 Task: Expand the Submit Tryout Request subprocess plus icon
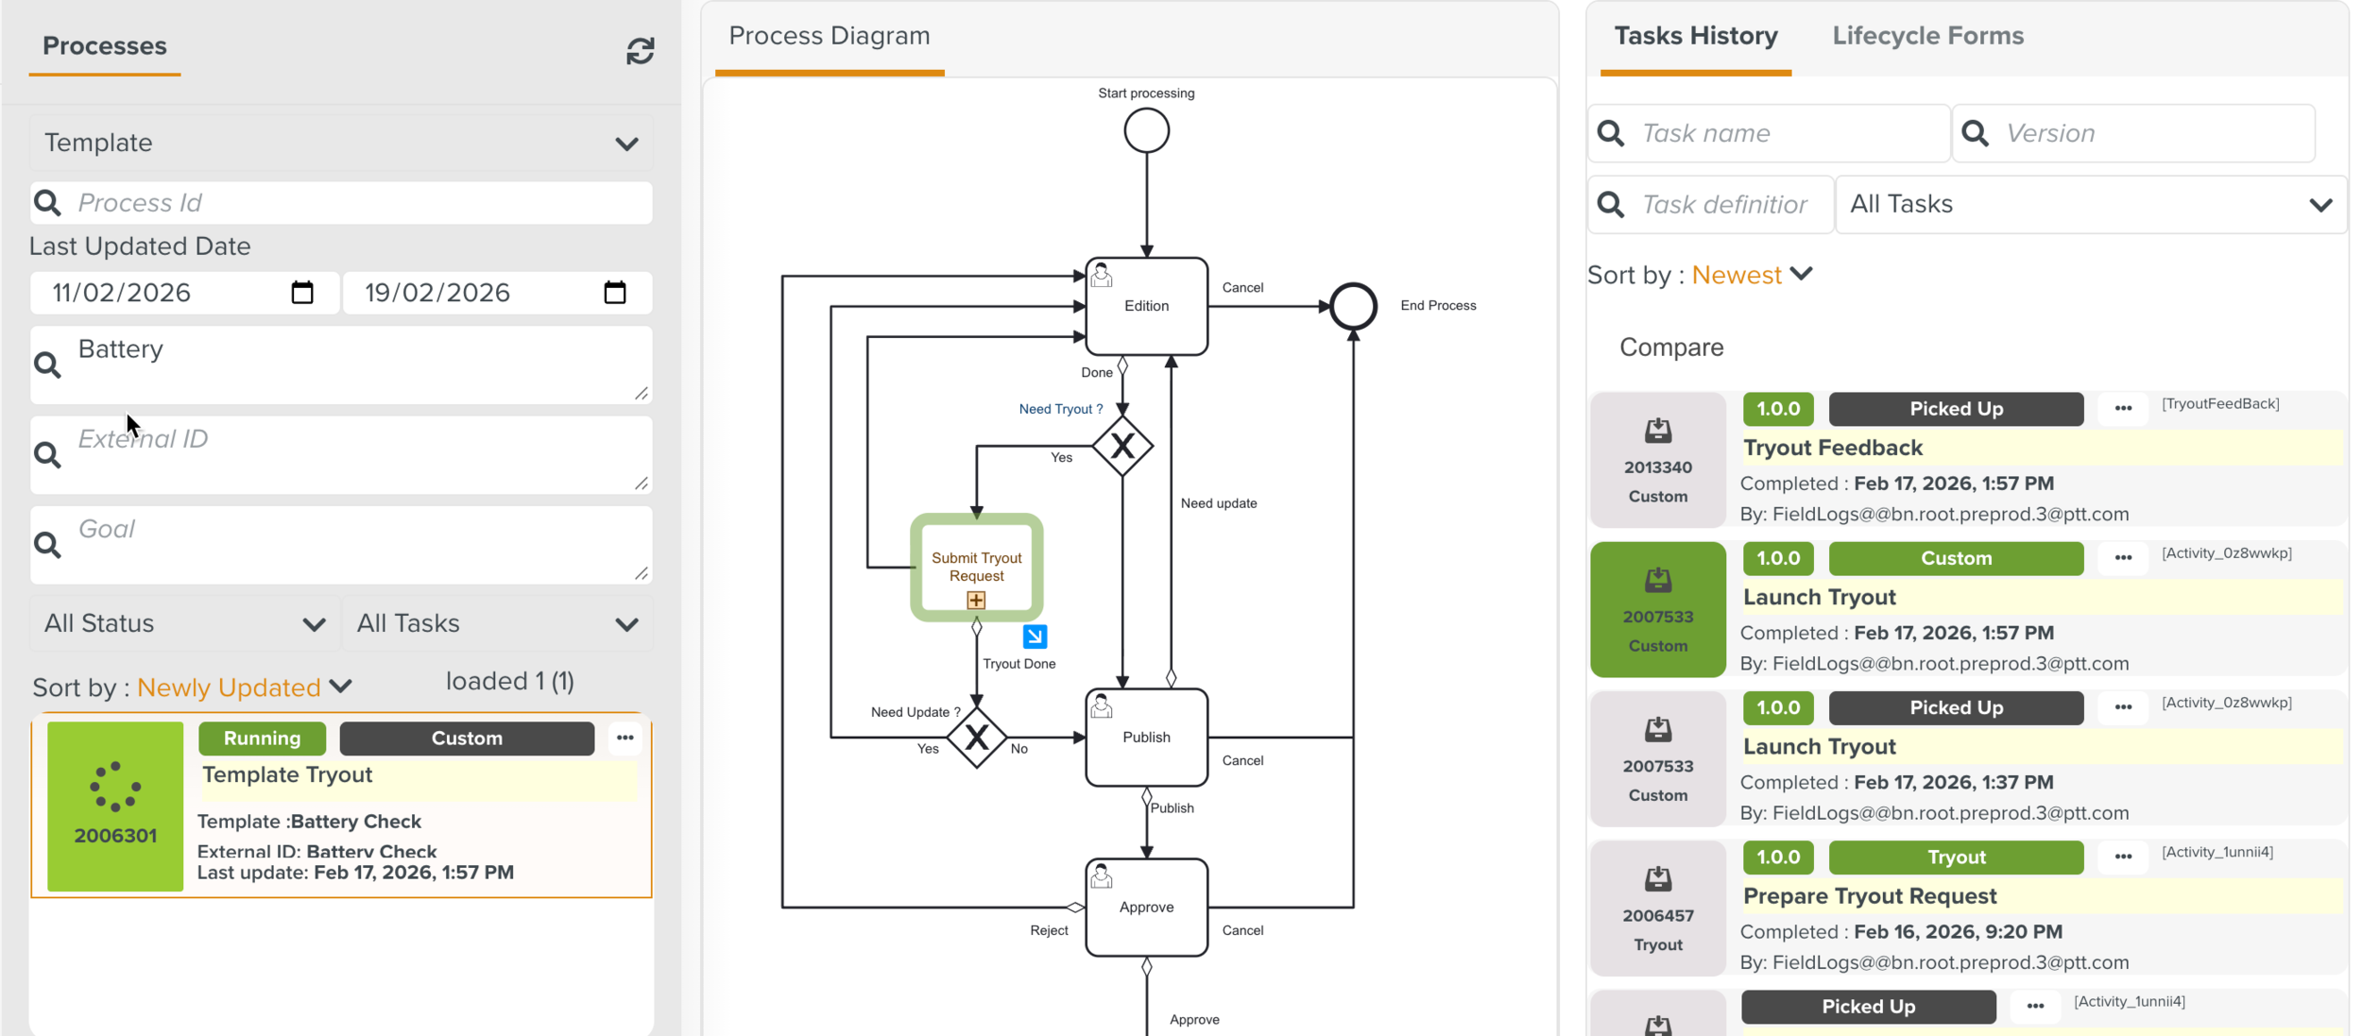pyautogui.click(x=975, y=600)
